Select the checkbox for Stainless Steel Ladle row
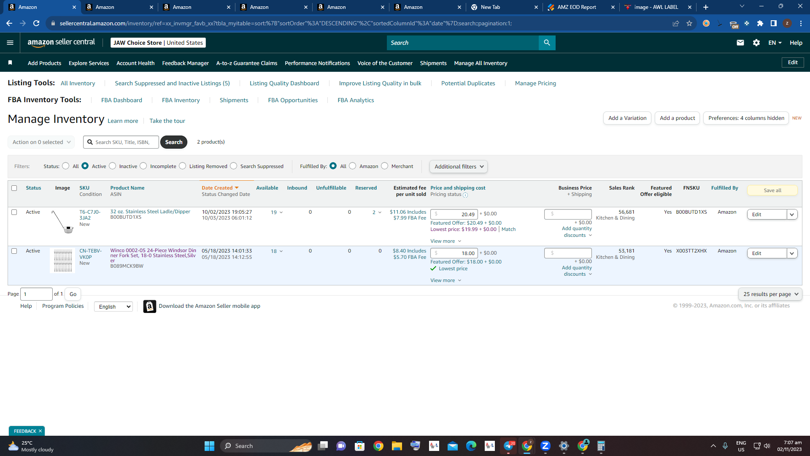Screen dimensions: 810x456 point(14,212)
